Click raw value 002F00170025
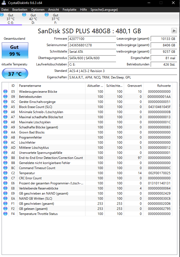This screenshot has height=257, width=180. tap(159, 173)
